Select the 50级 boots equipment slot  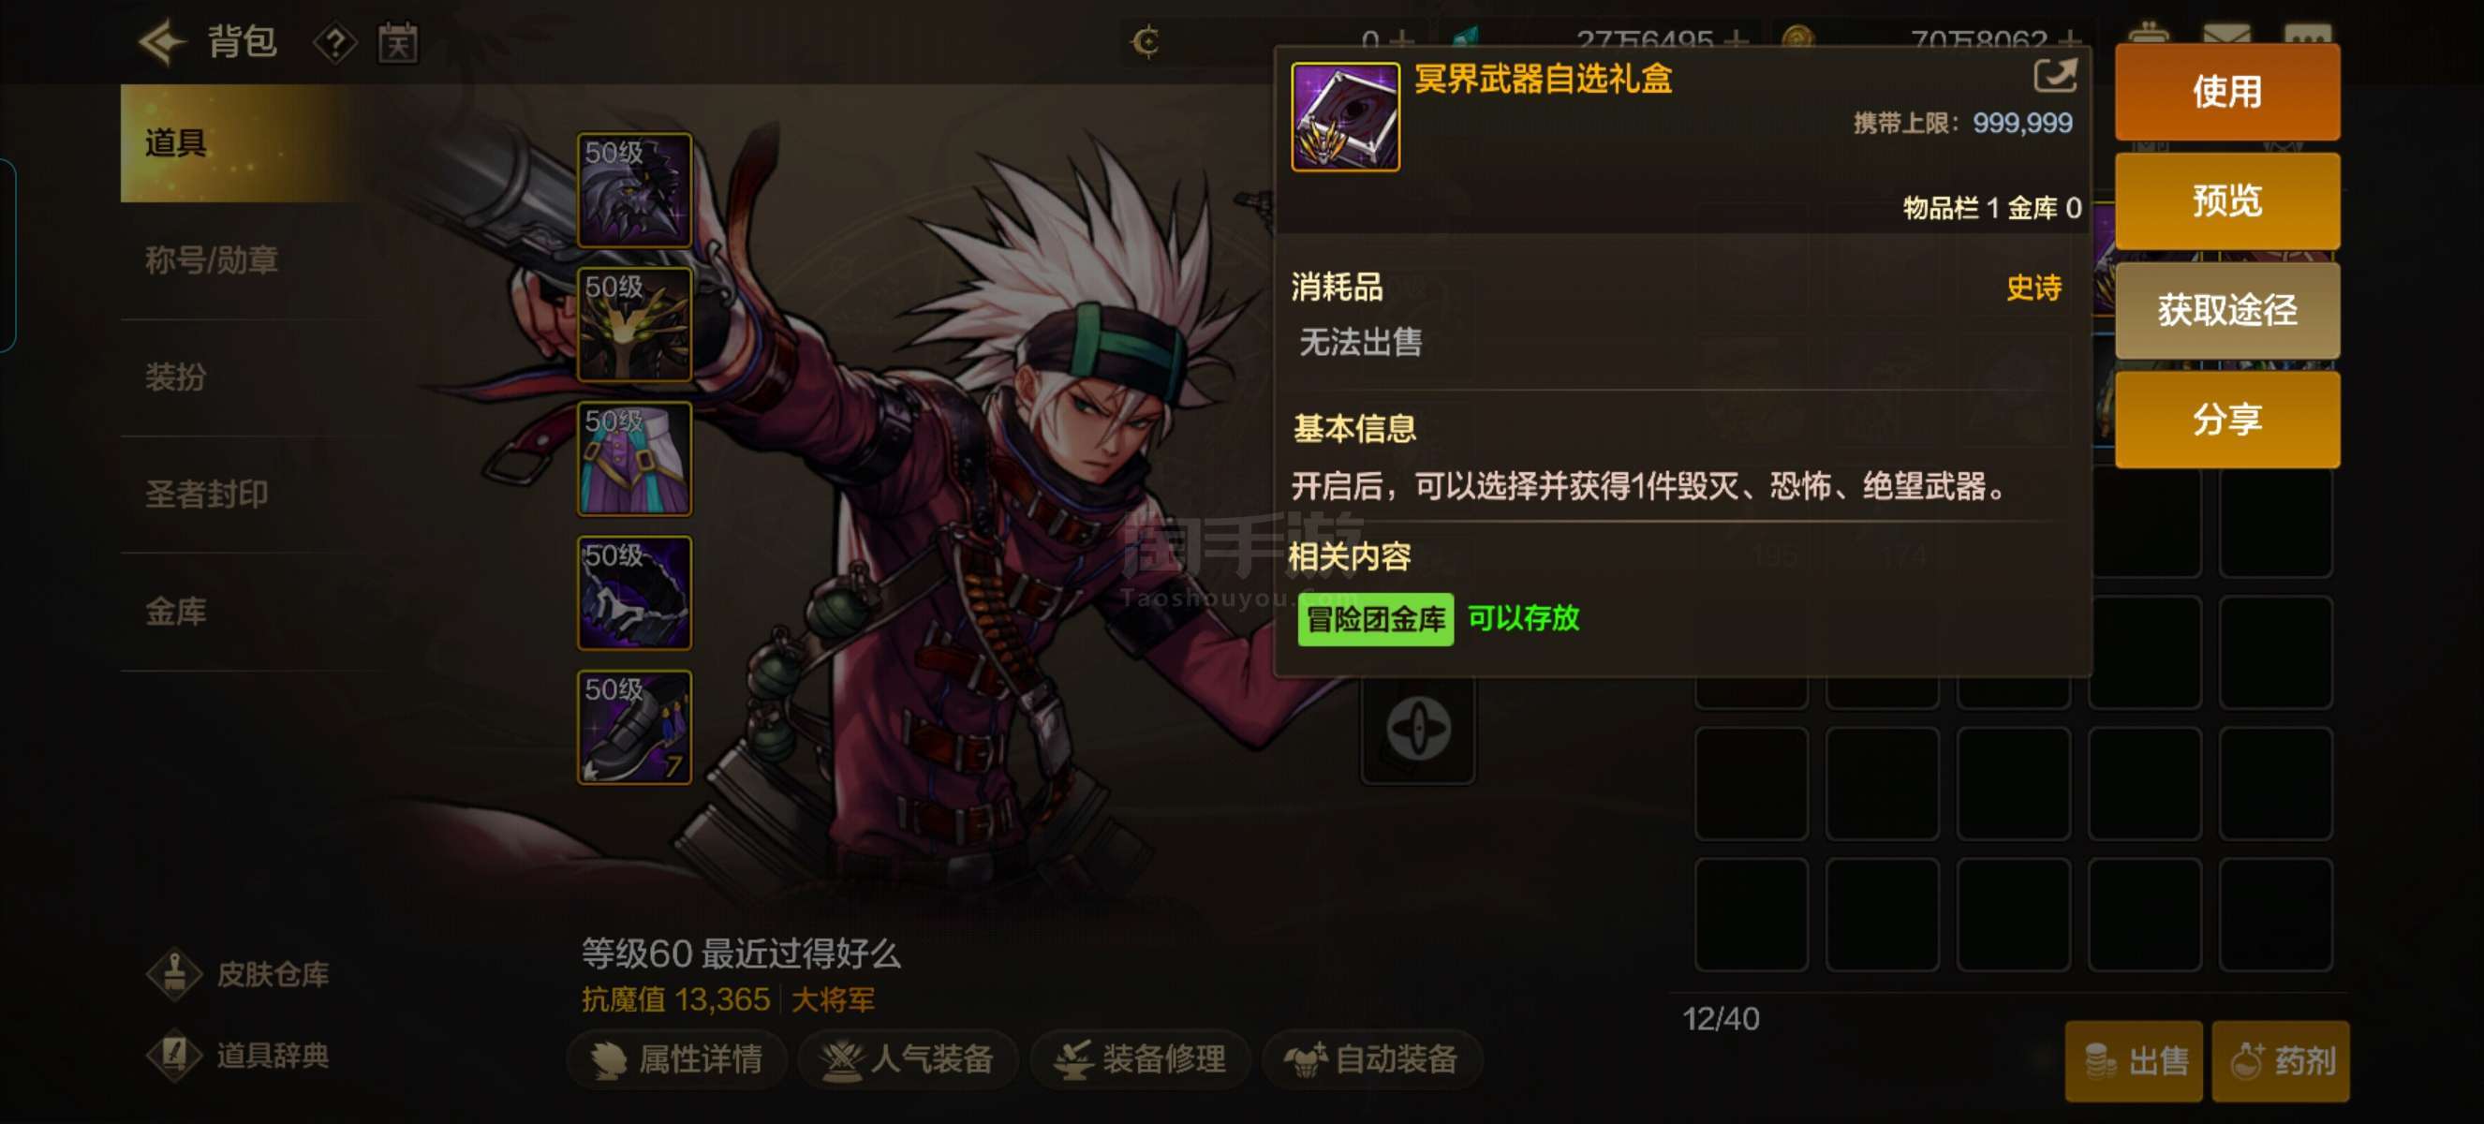(x=634, y=727)
